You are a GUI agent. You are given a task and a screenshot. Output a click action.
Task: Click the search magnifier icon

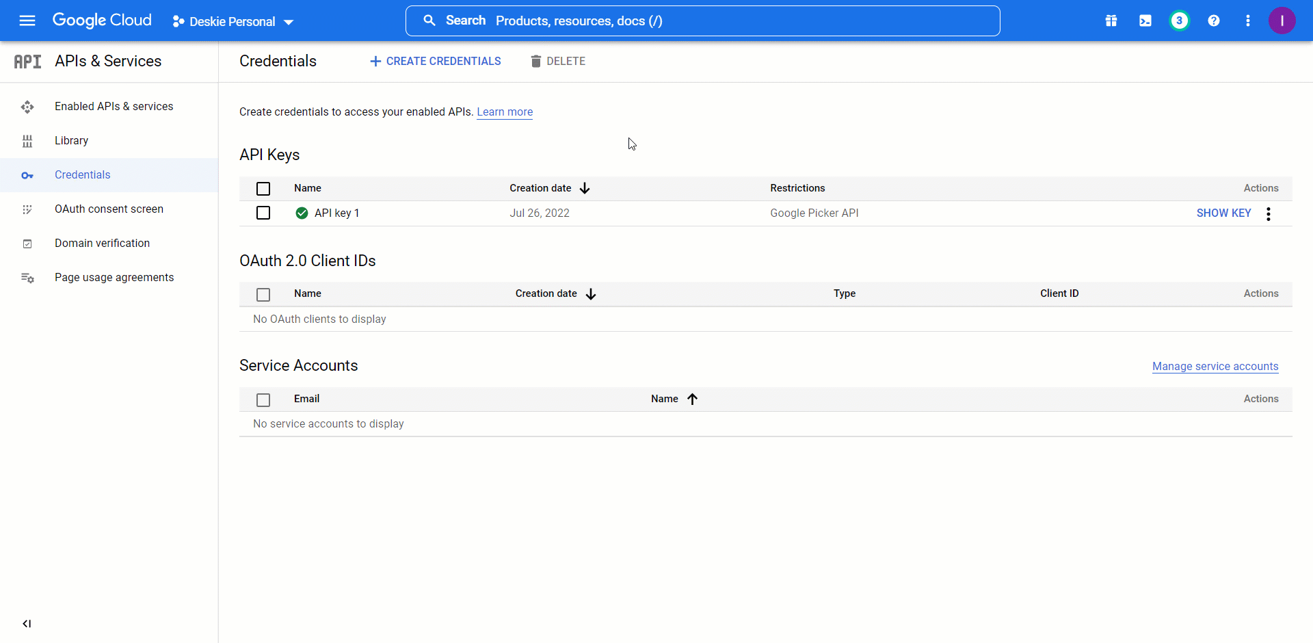tap(429, 21)
